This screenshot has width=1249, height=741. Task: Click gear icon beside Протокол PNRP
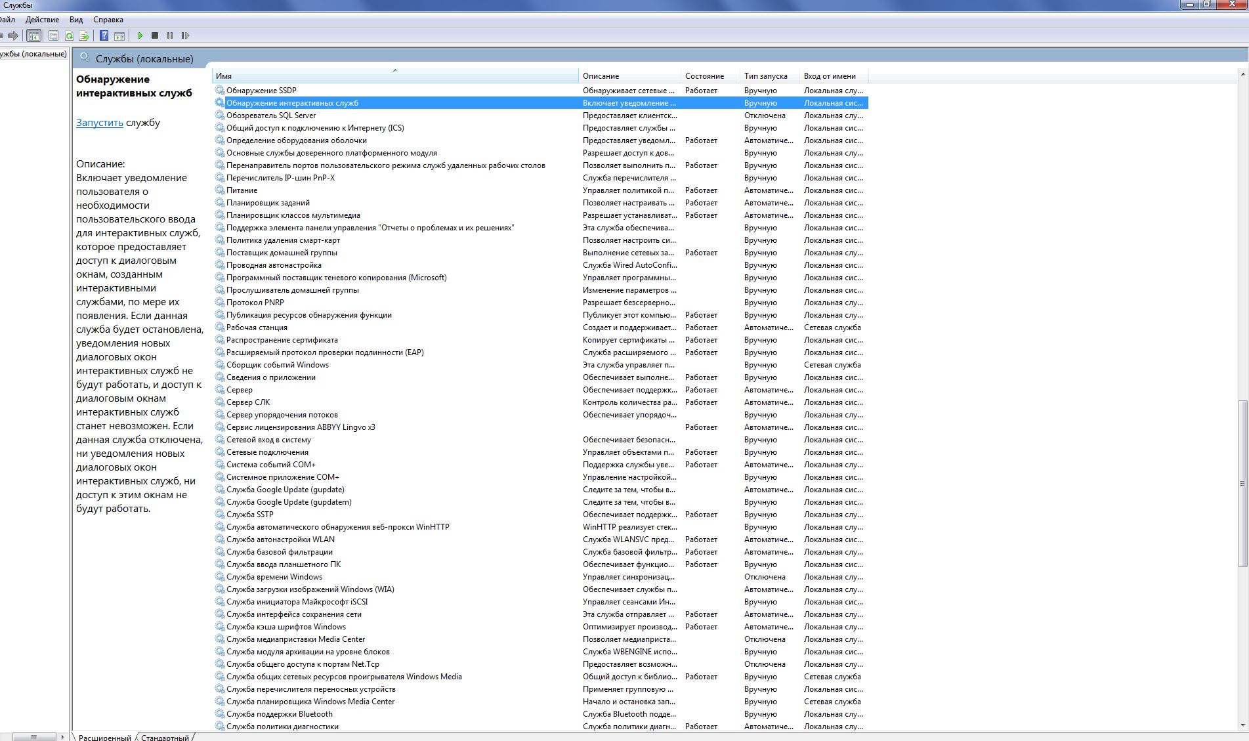point(220,302)
